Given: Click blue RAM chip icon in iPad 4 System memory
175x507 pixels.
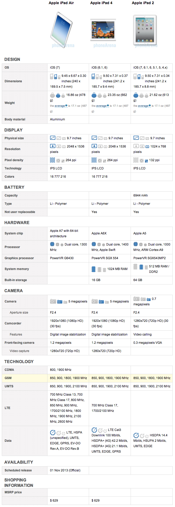Looking at the screenshot, I should (x=94, y=269).
